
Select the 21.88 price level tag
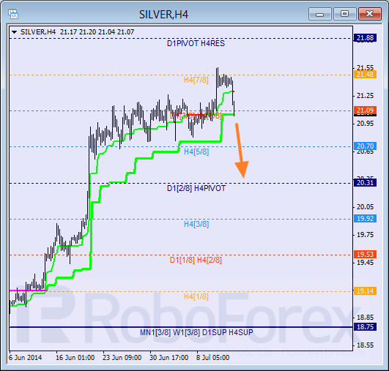pos(365,38)
